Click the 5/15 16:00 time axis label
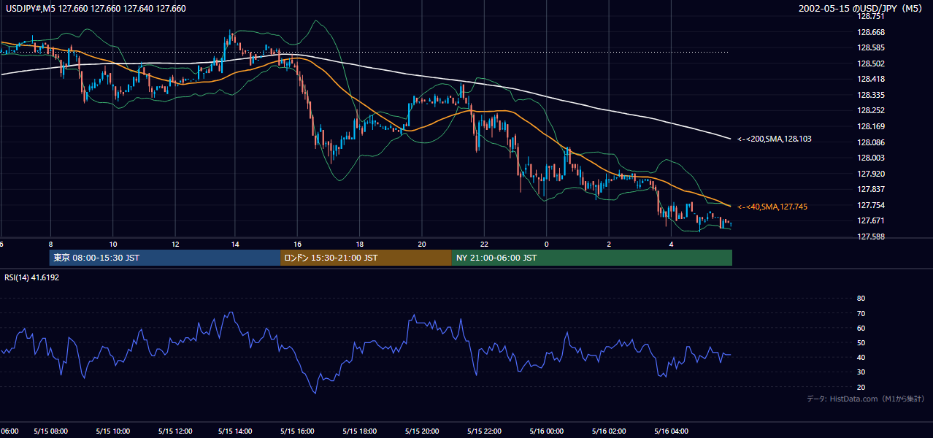Viewport: 933px width, 438px height. 298,431
